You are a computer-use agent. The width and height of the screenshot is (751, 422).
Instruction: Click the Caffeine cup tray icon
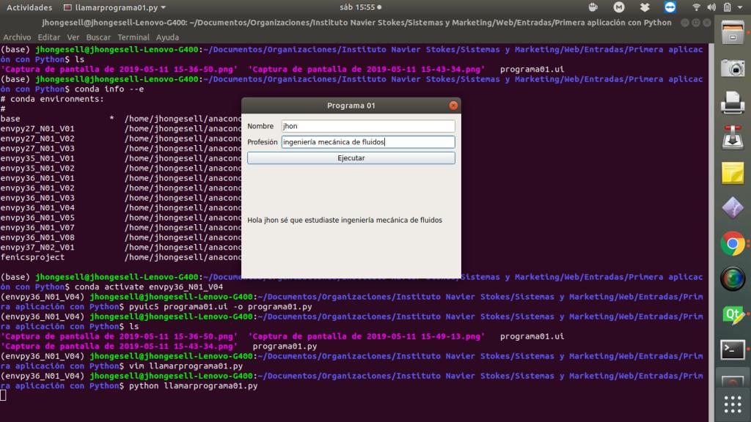point(593,7)
